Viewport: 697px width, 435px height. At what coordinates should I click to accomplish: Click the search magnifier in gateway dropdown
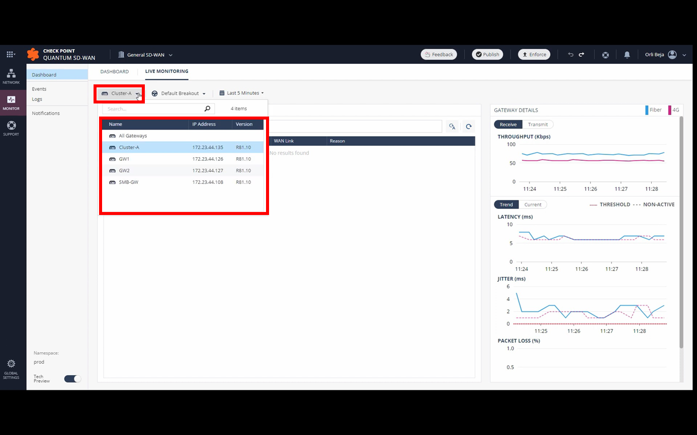click(207, 108)
